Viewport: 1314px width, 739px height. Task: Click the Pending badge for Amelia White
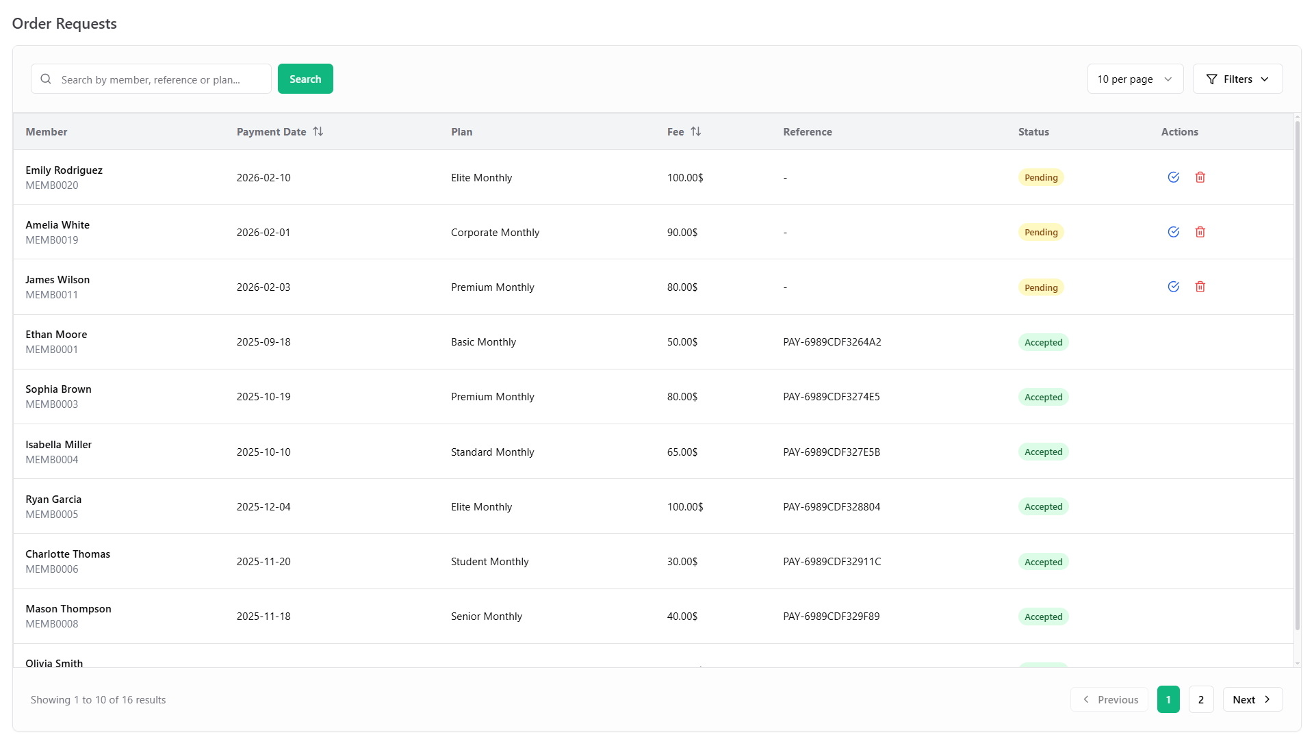click(x=1041, y=232)
